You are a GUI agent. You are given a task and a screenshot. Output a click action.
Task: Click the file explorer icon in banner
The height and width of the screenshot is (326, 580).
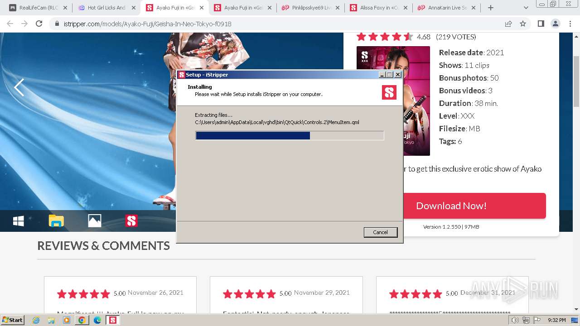[56, 221]
